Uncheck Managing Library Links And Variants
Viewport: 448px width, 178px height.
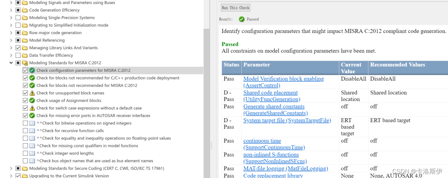18,48
